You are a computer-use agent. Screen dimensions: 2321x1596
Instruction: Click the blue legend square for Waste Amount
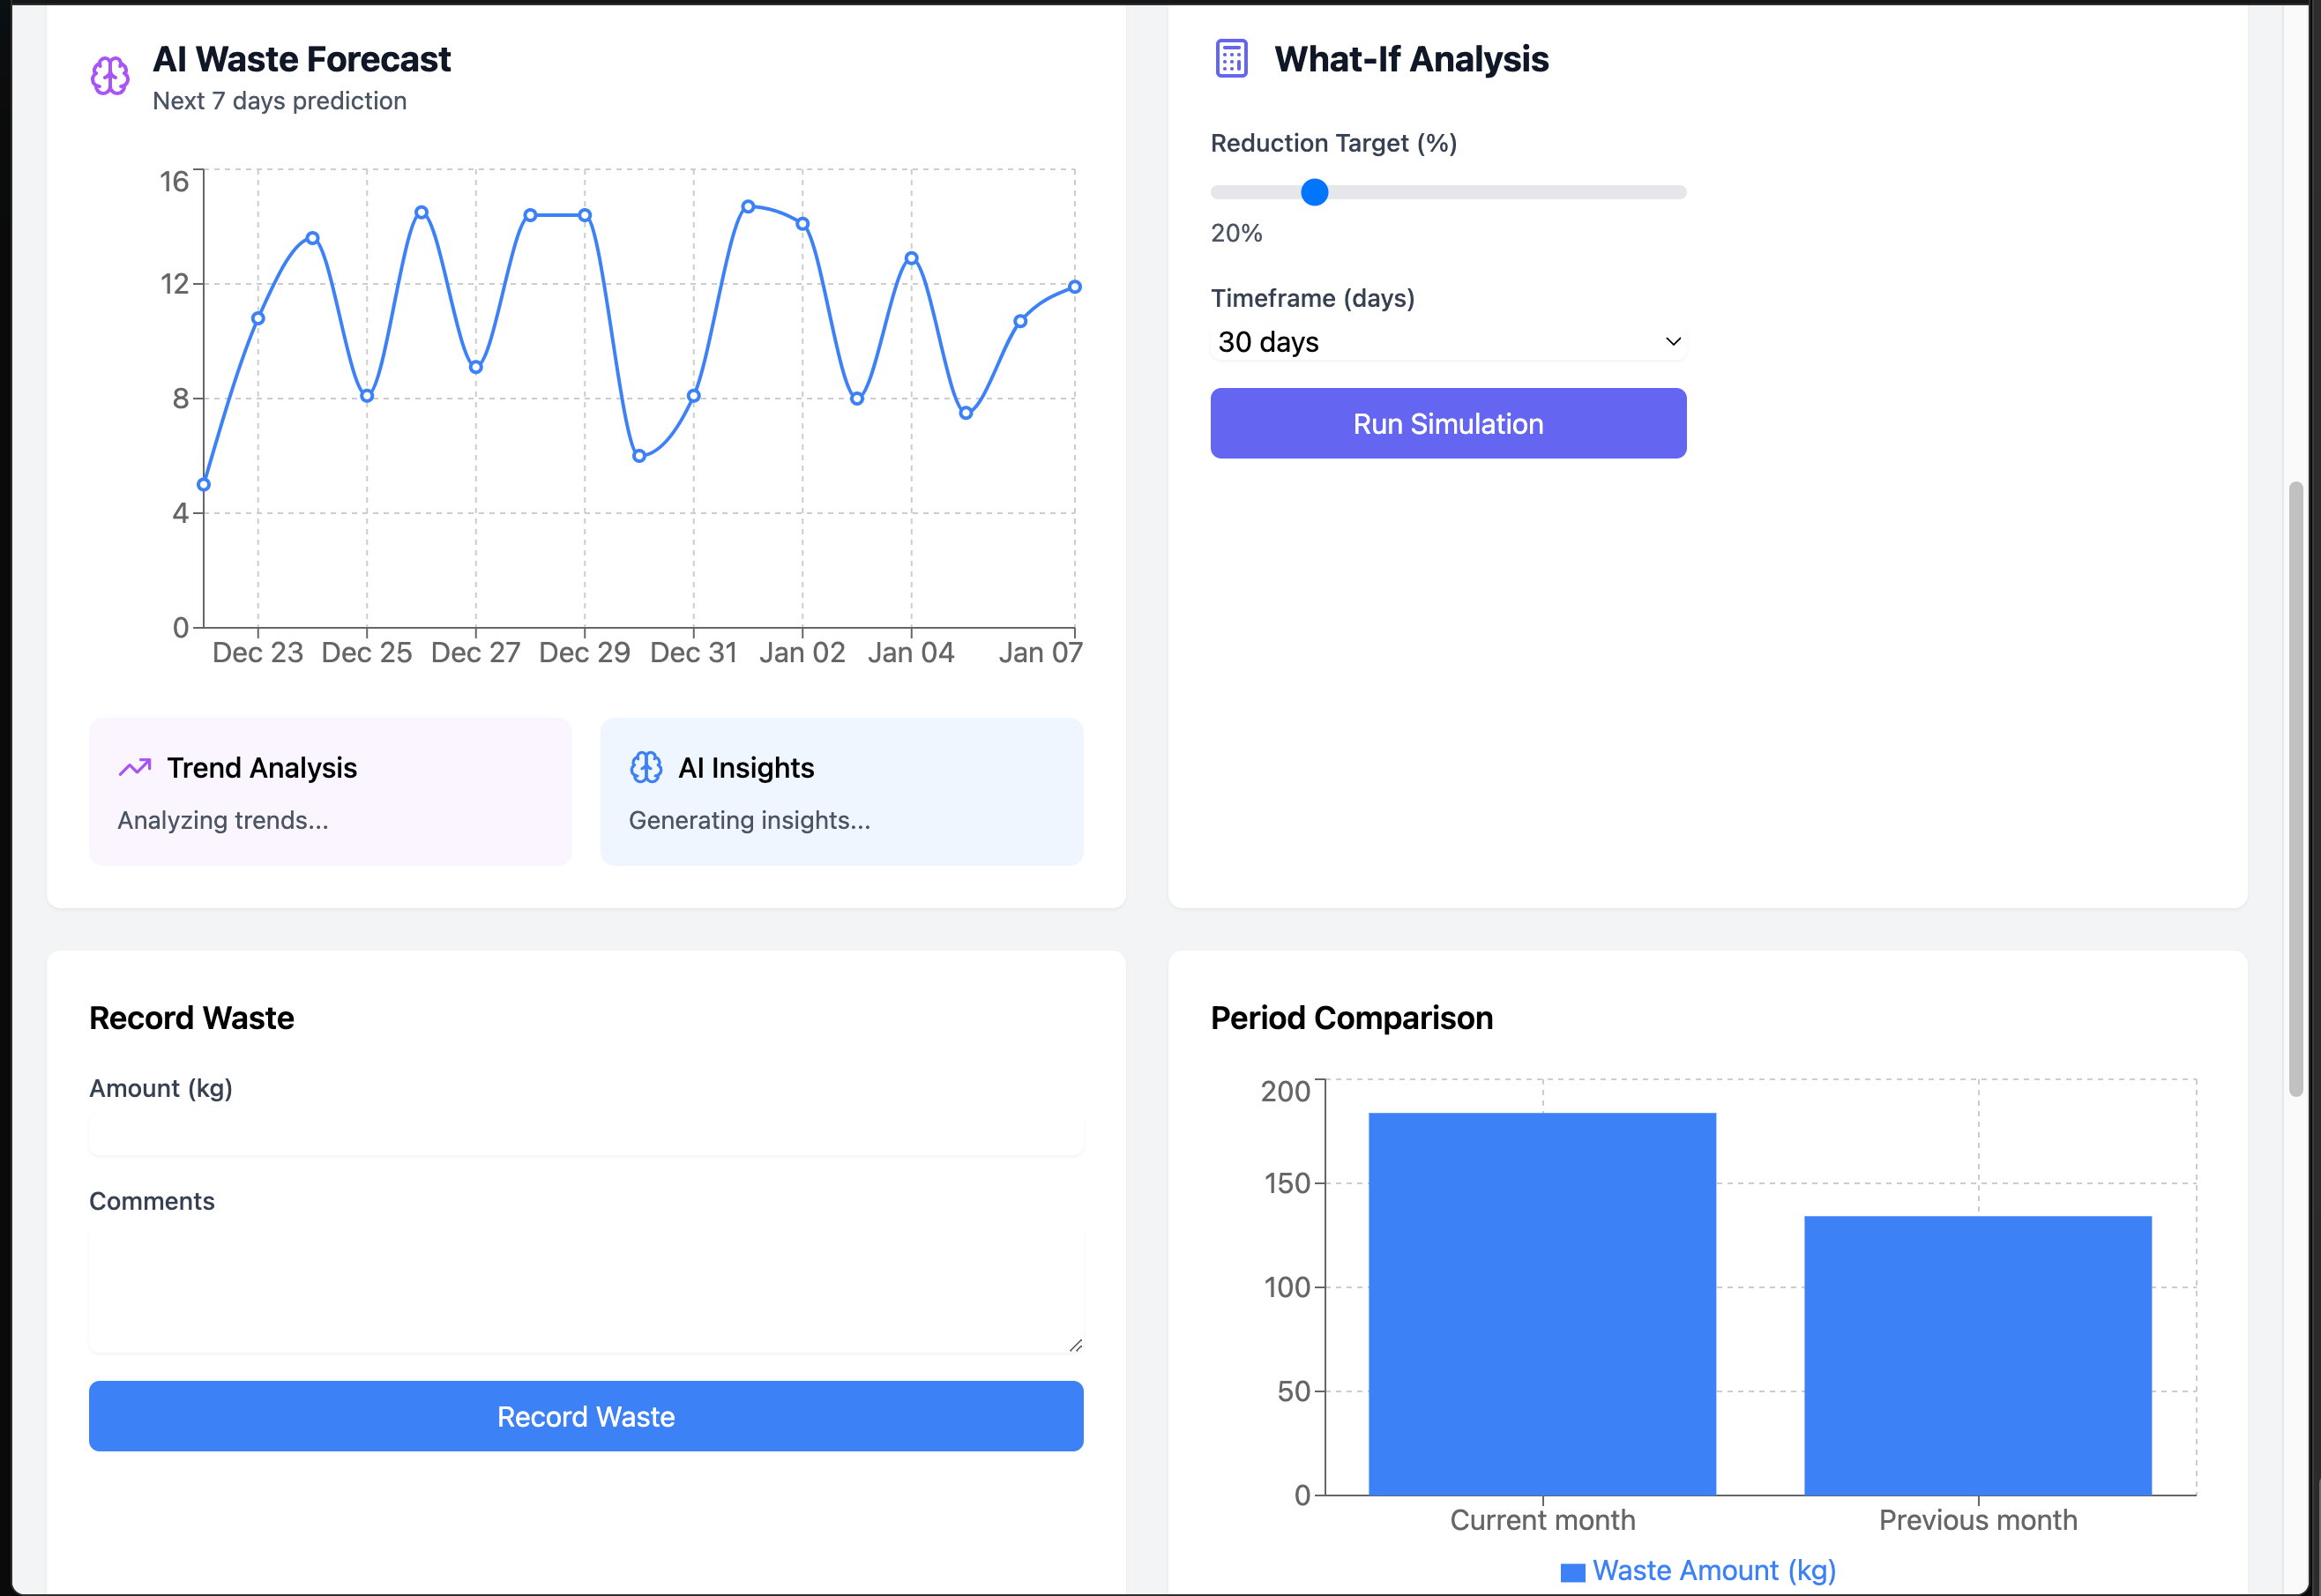tap(1574, 1570)
